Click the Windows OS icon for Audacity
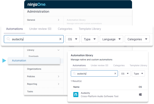 [140, 95]
